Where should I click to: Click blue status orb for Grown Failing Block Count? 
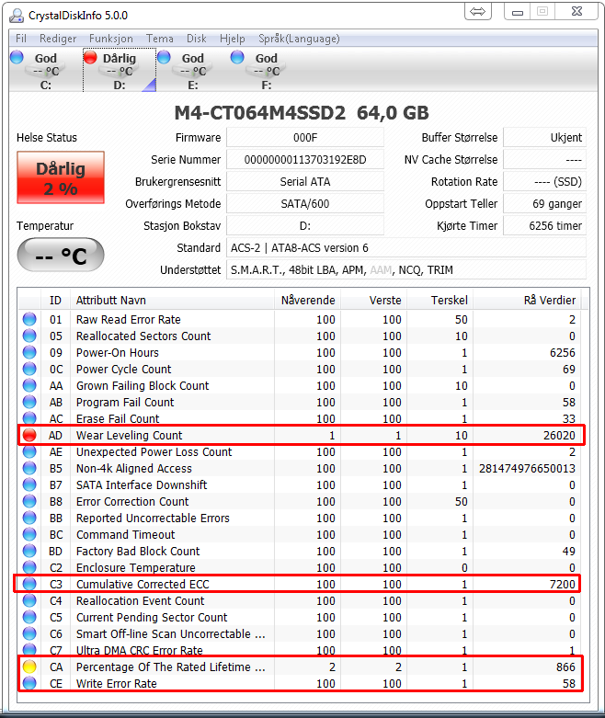point(29,385)
